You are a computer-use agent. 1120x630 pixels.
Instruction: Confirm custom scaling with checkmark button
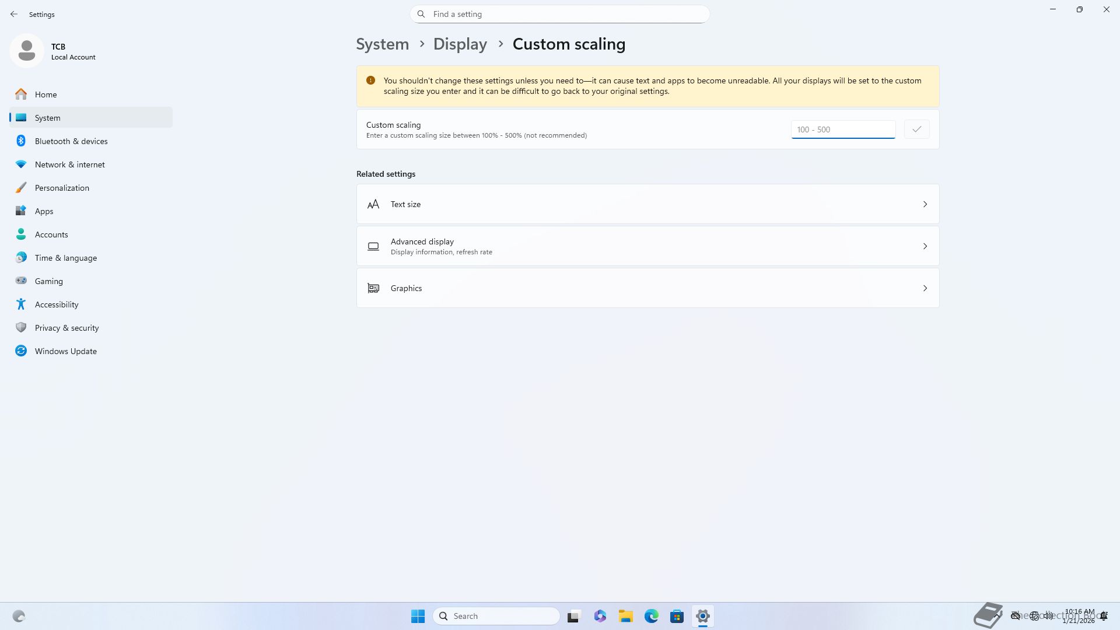[x=916, y=129]
